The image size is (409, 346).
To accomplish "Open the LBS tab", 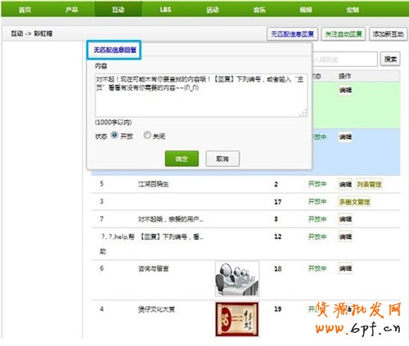I will [x=165, y=10].
